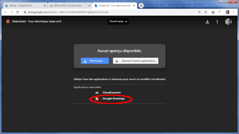Close the Didacticiel tab

pyautogui.click(x=134, y=6)
